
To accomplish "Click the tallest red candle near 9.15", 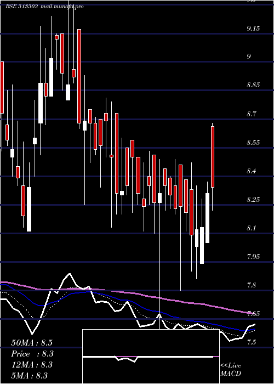I will point(79,76).
